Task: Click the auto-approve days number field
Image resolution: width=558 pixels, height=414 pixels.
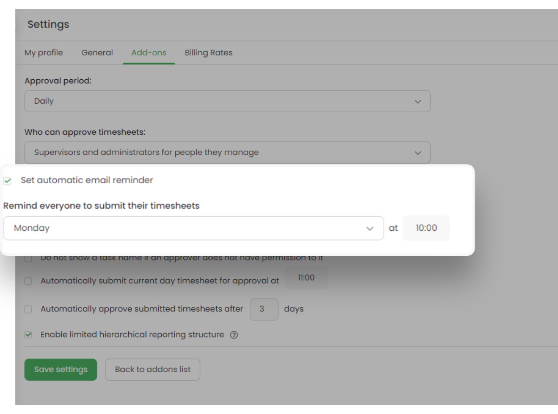Action: click(x=264, y=309)
